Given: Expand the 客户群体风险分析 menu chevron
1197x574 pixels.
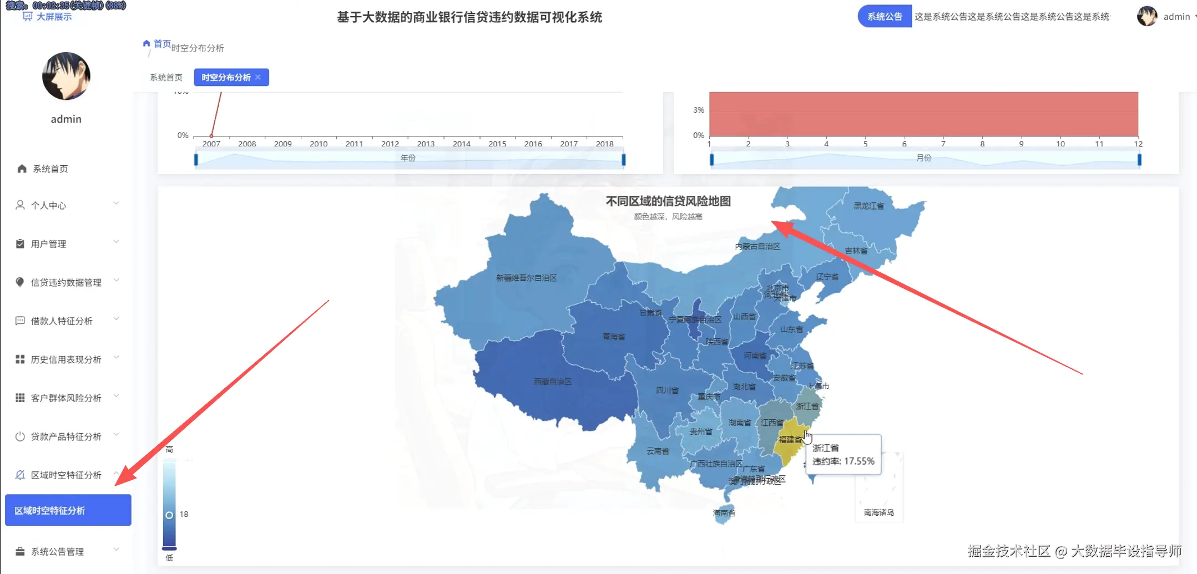Looking at the screenshot, I should pos(117,397).
